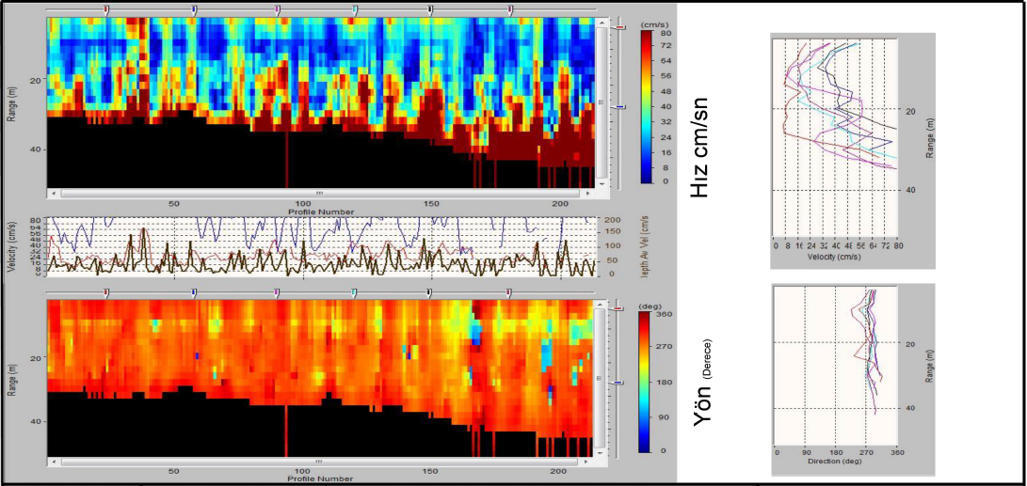The image size is (1027, 486).
Task: Click vertical scrollbar thumb beside direction contour
Action: [600, 378]
